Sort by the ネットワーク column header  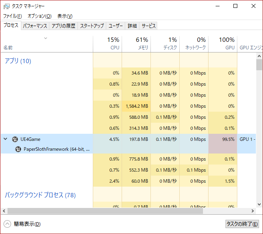tap(194, 44)
